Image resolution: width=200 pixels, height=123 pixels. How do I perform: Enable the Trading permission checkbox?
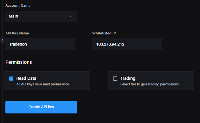(x=115, y=78)
